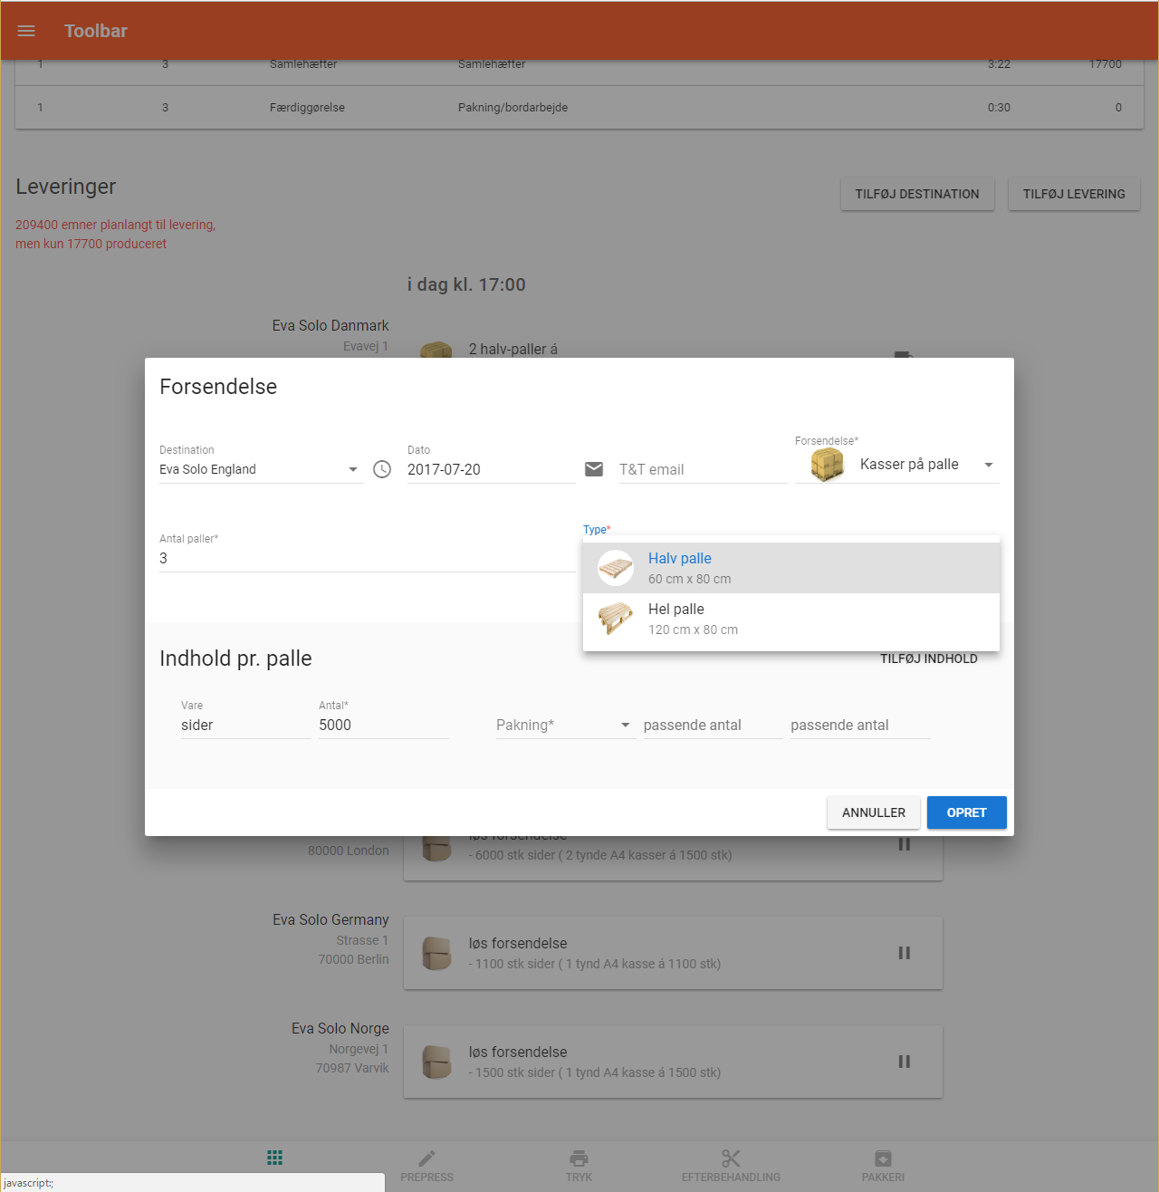Click the ANNULLER button
Screen dimensions: 1159x1192
coord(874,812)
